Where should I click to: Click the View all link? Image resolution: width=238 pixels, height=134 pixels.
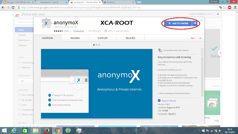tap(216, 86)
